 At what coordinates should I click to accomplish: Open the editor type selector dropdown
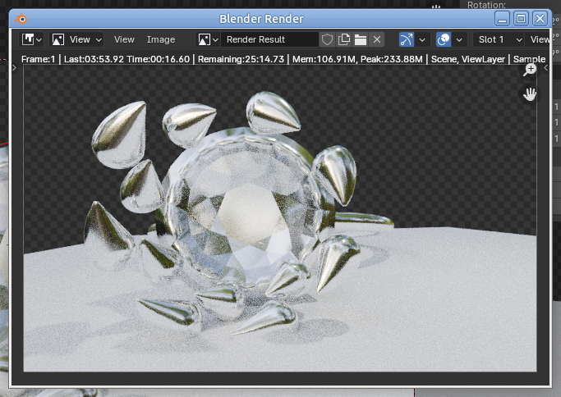pos(32,39)
